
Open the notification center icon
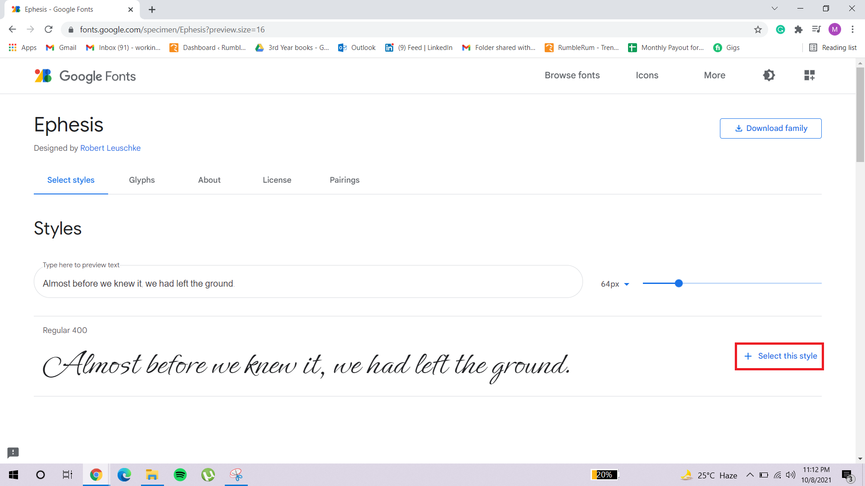pos(847,475)
